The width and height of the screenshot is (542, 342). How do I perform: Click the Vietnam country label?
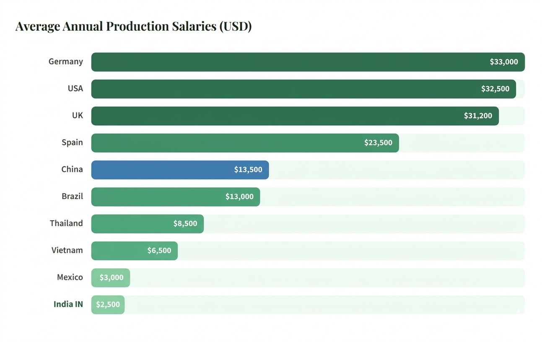point(67,251)
